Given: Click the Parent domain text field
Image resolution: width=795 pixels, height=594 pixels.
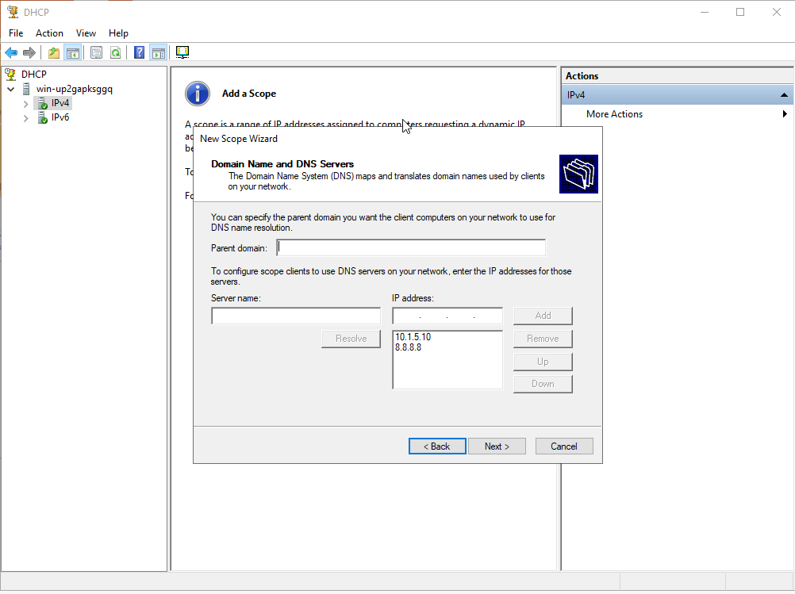Looking at the screenshot, I should [x=411, y=247].
